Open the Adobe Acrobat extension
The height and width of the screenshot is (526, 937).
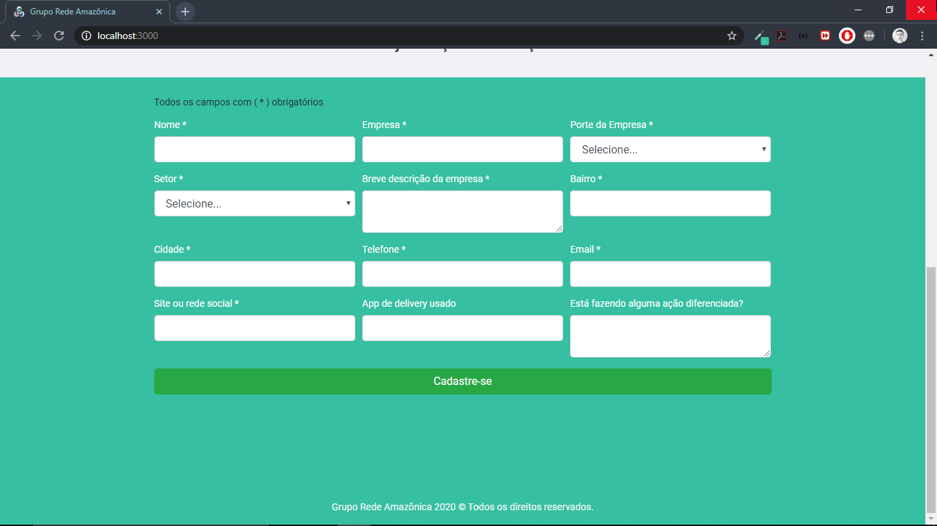click(781, 36)
